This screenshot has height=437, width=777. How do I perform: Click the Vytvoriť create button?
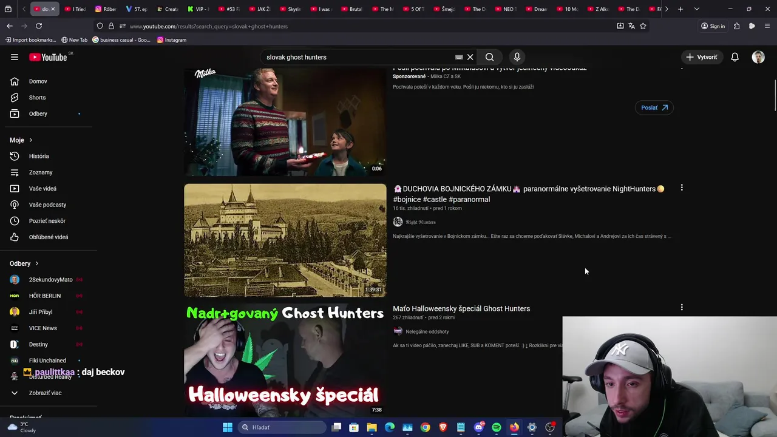[x=702, y=57]
